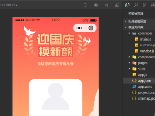Image resolution: width=155 pixels, height=116 pixels.
Task: Open the search magnifier icon
Action: (136, 5)
